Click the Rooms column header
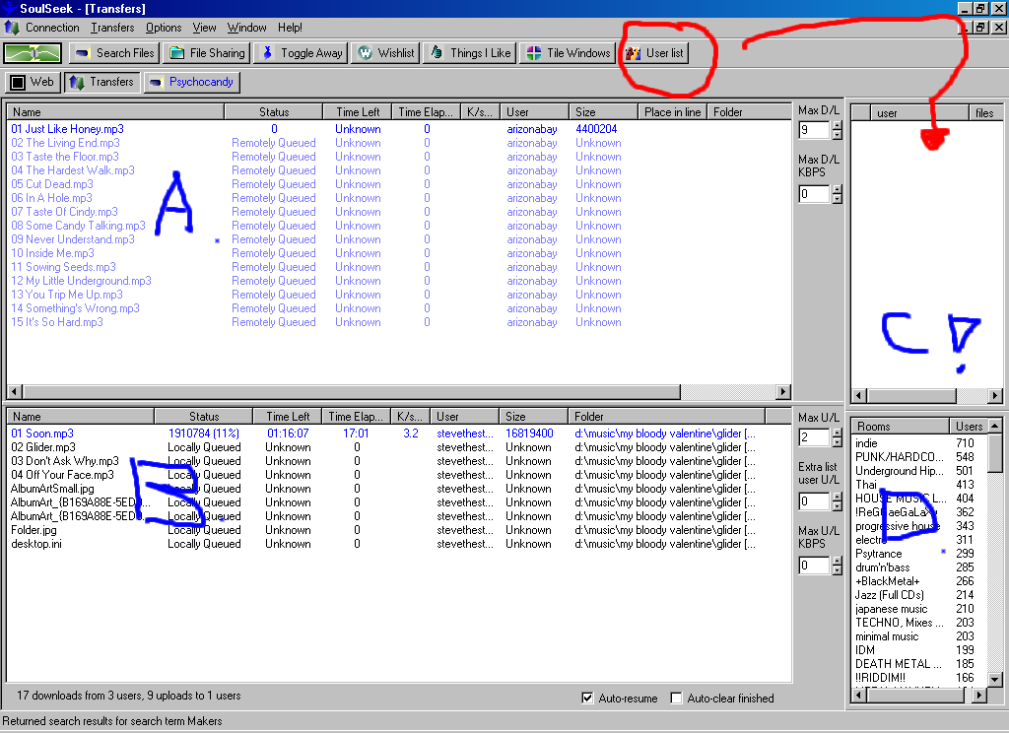The image size is (1009, 733). click(900, 426)
